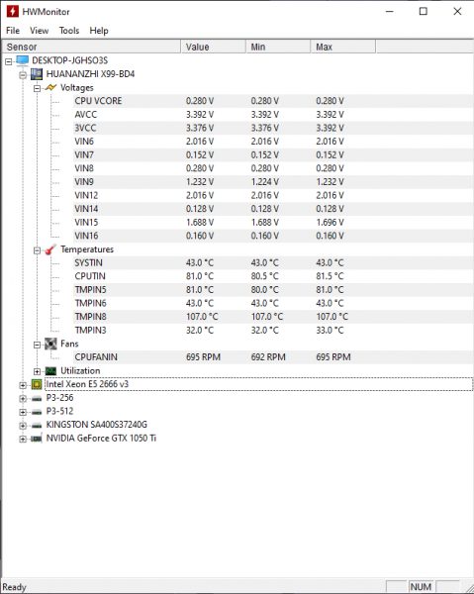The image size is (474, 594).
Task: Expand the Utilization section
Action: click(37, 371)
